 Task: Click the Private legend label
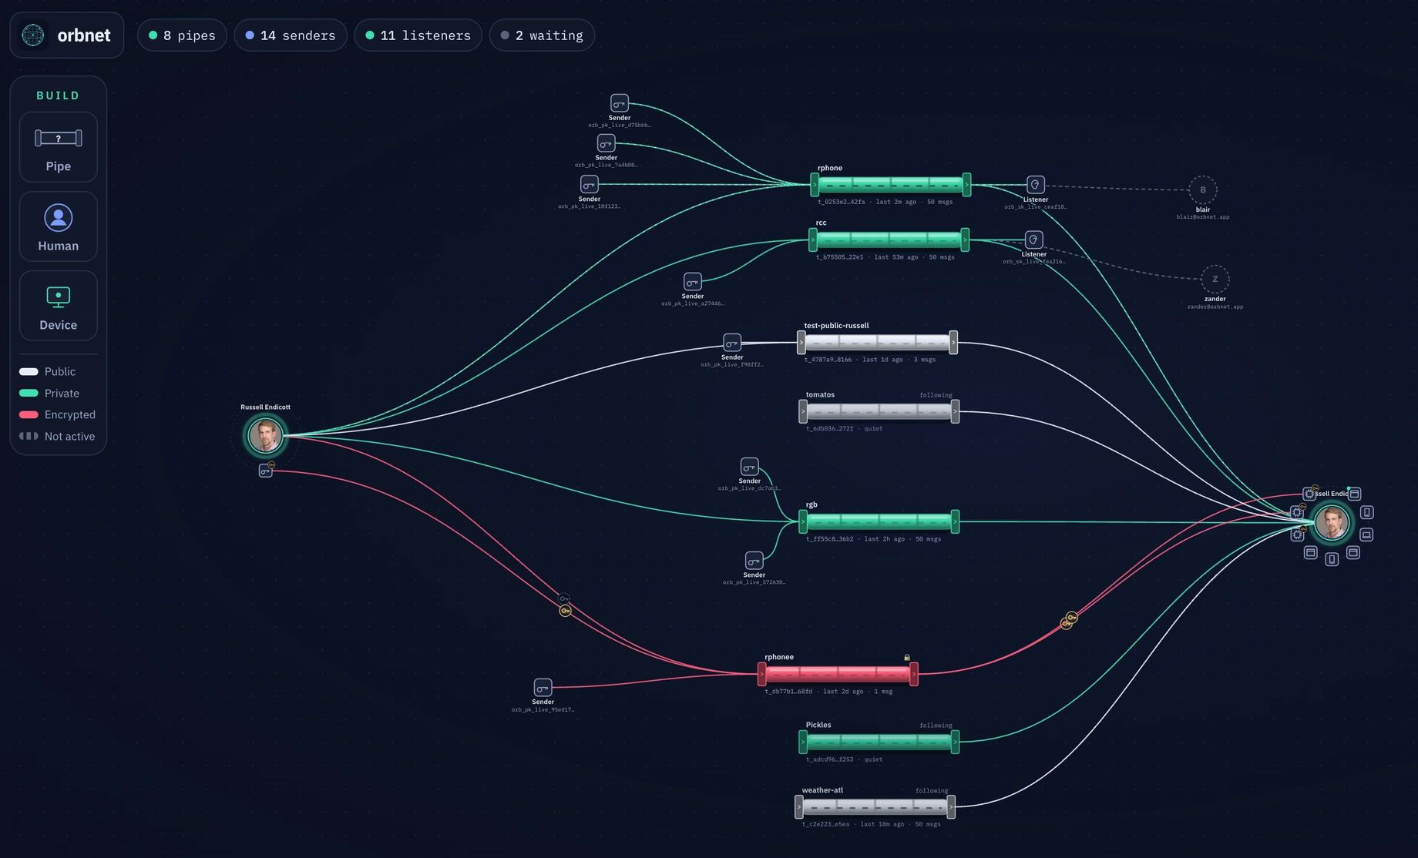pos(62,393)
